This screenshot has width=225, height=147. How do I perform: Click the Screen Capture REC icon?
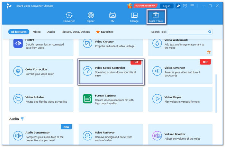[x=87, y=99]
